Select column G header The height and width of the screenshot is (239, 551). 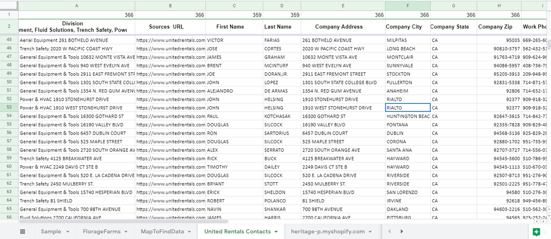pyautogui.click(x=453, y=5)
